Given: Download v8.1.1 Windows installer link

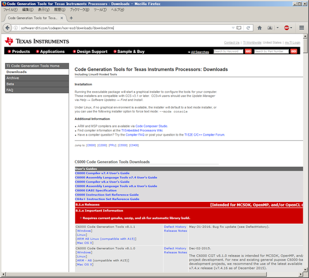Looking at the screenshot, I should (x=84, y=231).
